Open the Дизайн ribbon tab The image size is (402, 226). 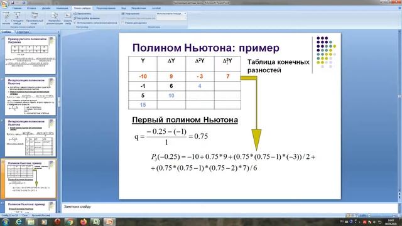pyautogui.click(x=46, y=8)
